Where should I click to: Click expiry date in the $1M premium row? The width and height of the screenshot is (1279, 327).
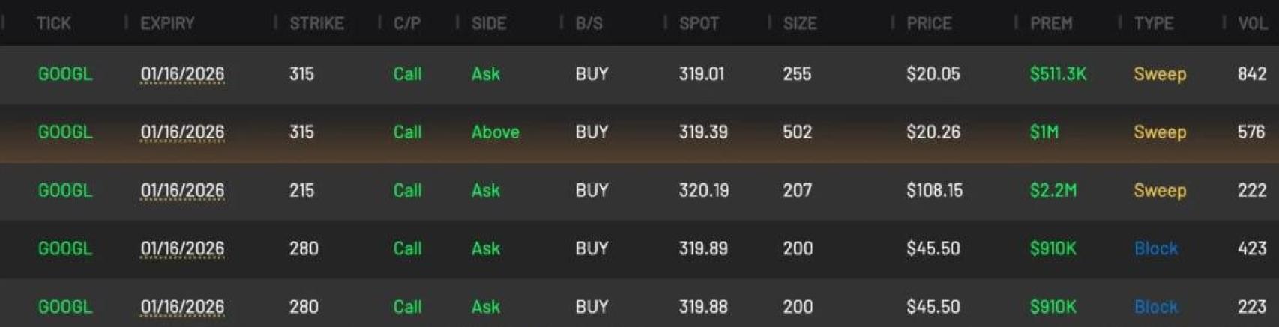pos(182,132)
